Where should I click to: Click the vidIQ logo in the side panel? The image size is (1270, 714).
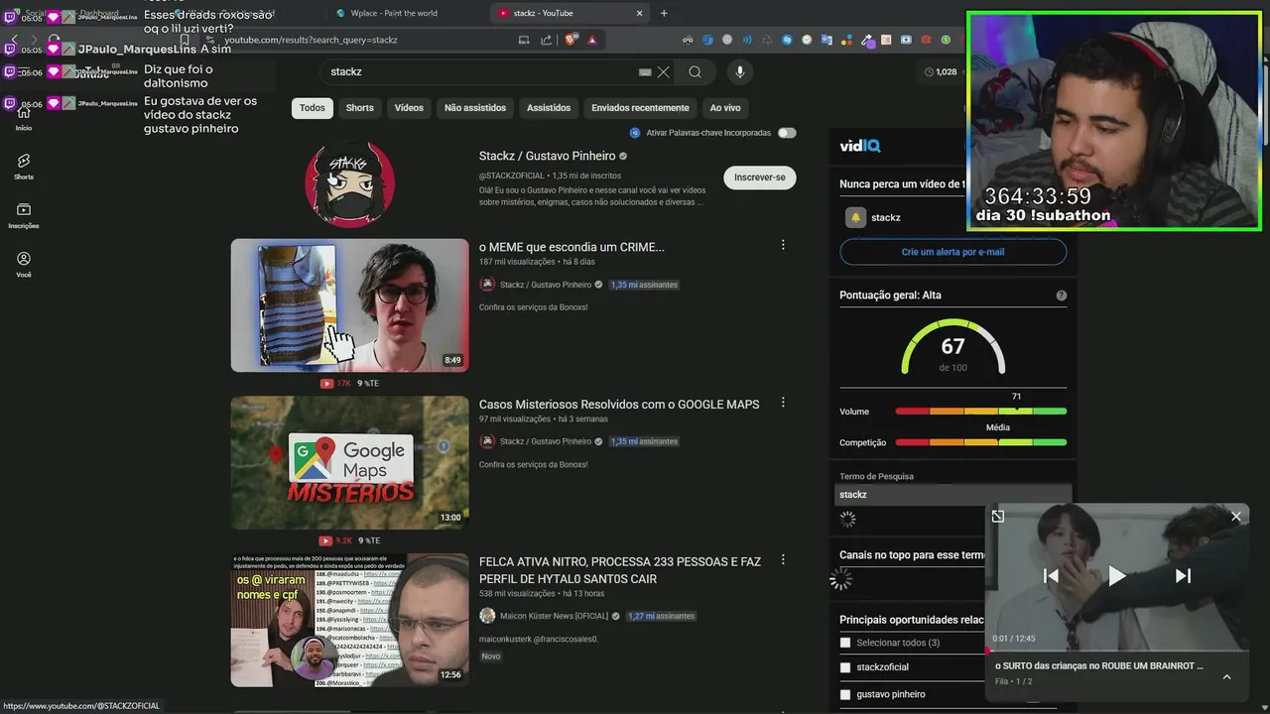860,146
